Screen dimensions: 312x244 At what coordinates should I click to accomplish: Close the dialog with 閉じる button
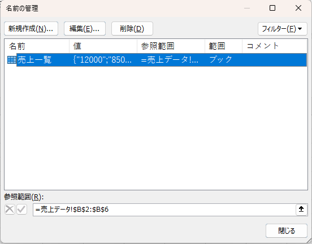pyautogui.click(x=287, y=230)
